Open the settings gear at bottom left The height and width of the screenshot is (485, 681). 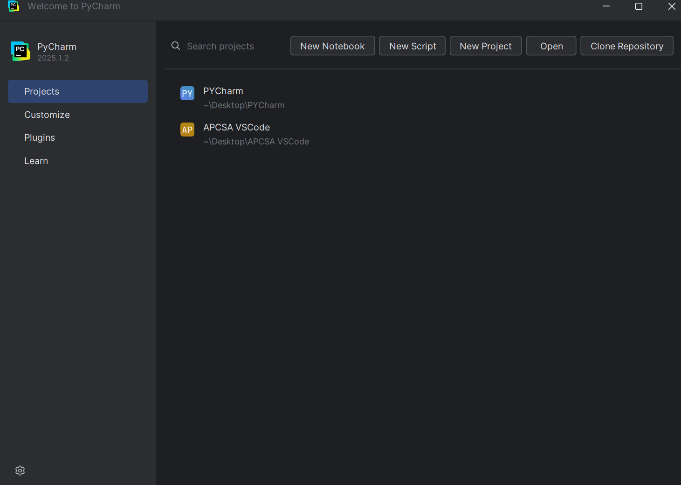tap(20, 471)
